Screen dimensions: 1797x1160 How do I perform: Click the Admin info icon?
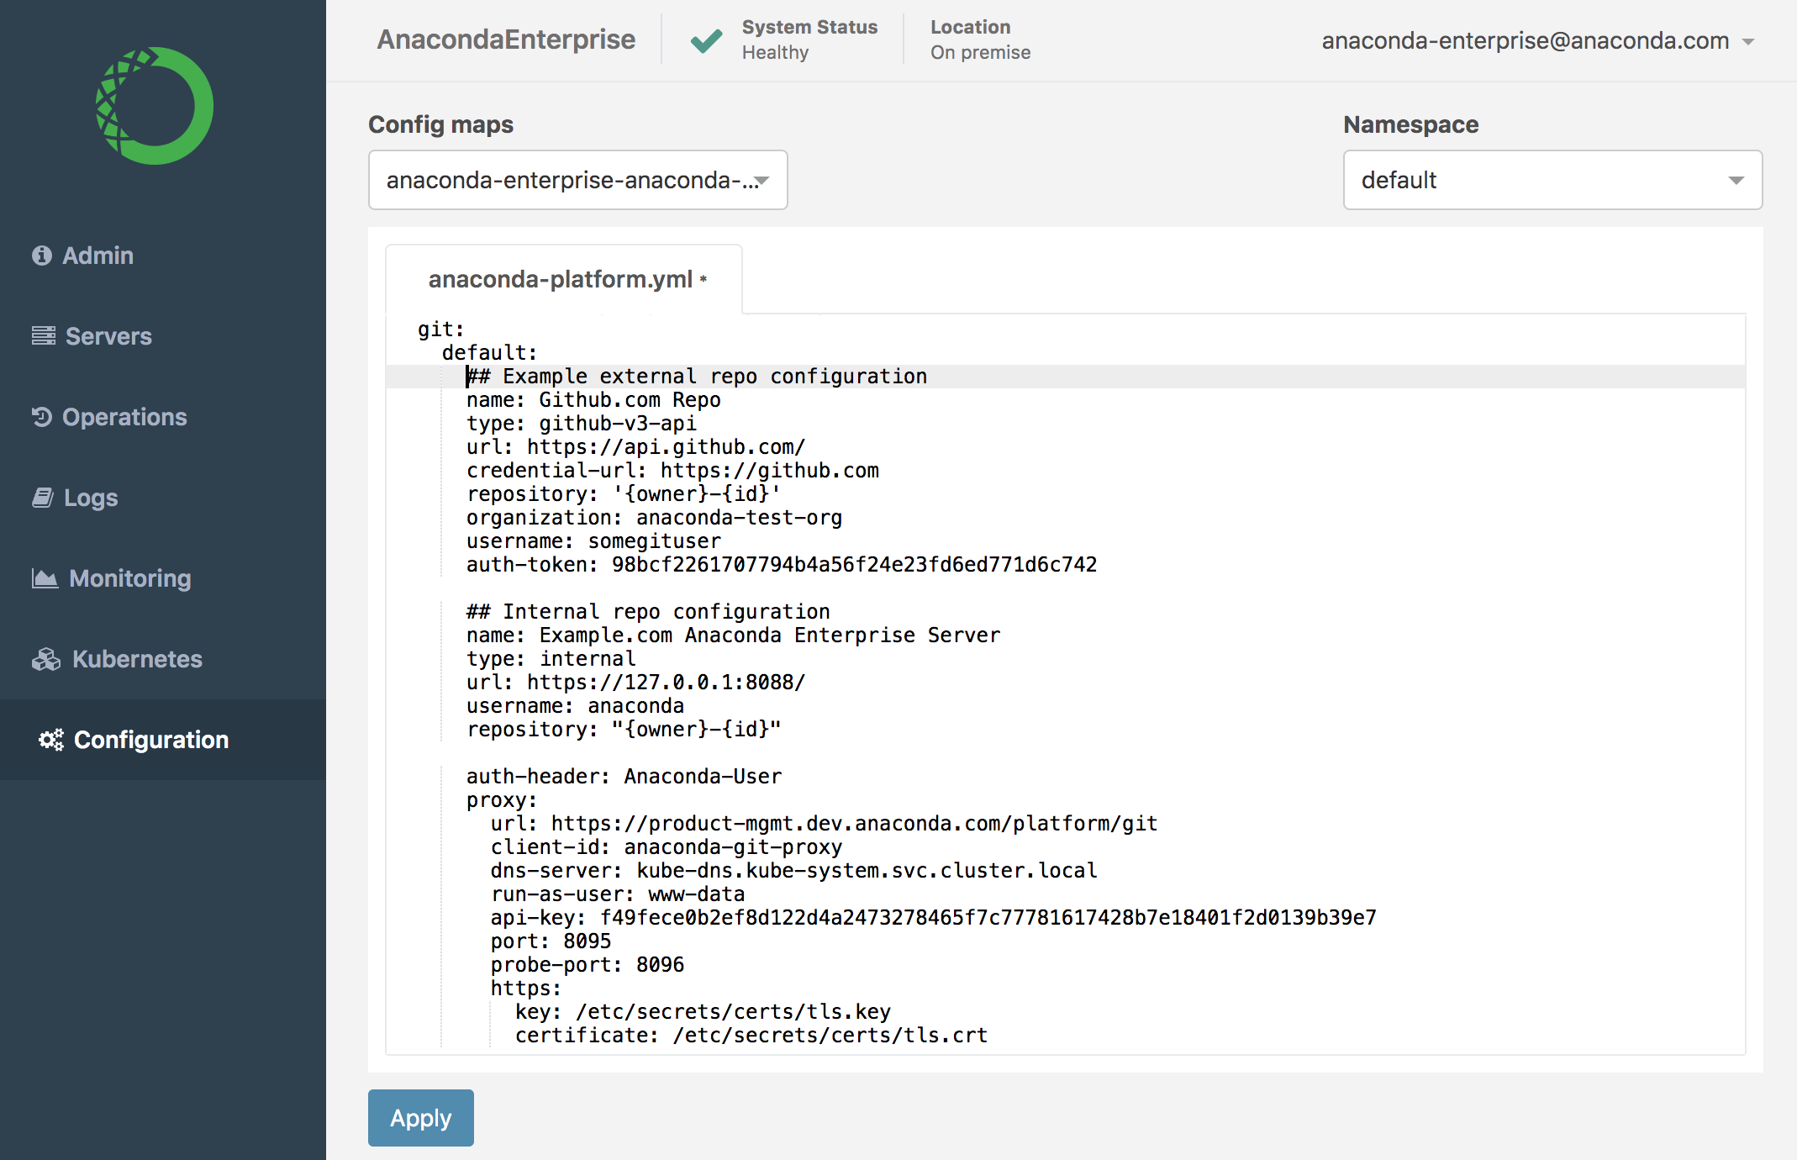tap(42, 256)
